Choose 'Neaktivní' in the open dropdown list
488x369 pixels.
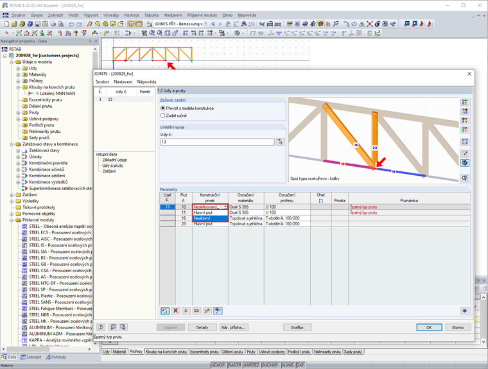click(210, 218)
